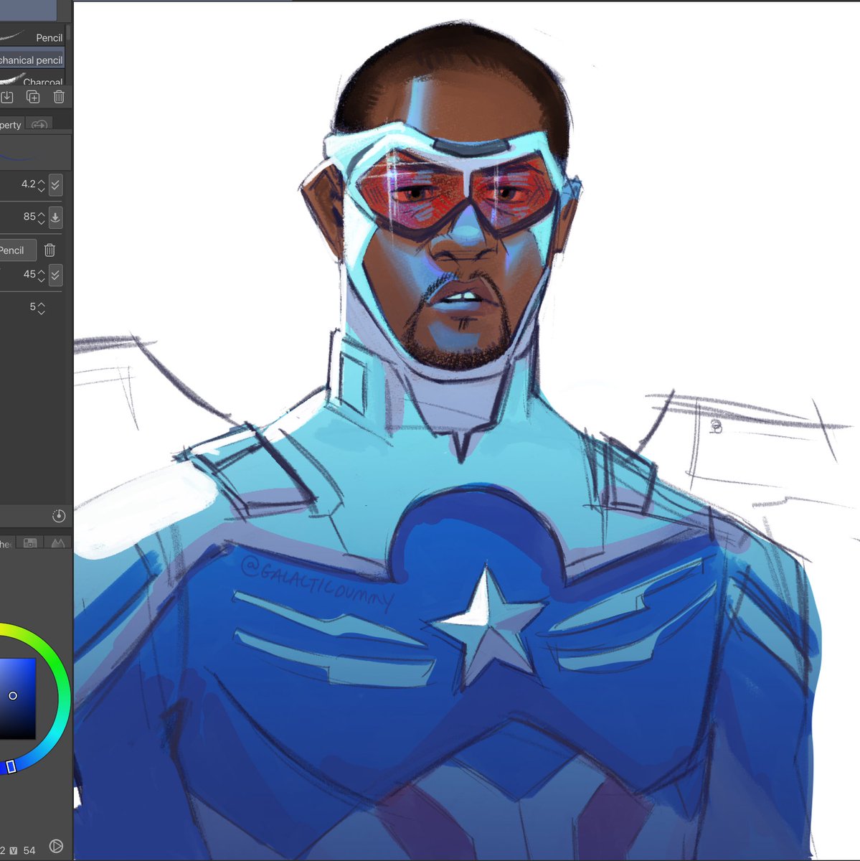Open the color set tab
Viewport: 860px width, 861px height.
coord(30,543)
